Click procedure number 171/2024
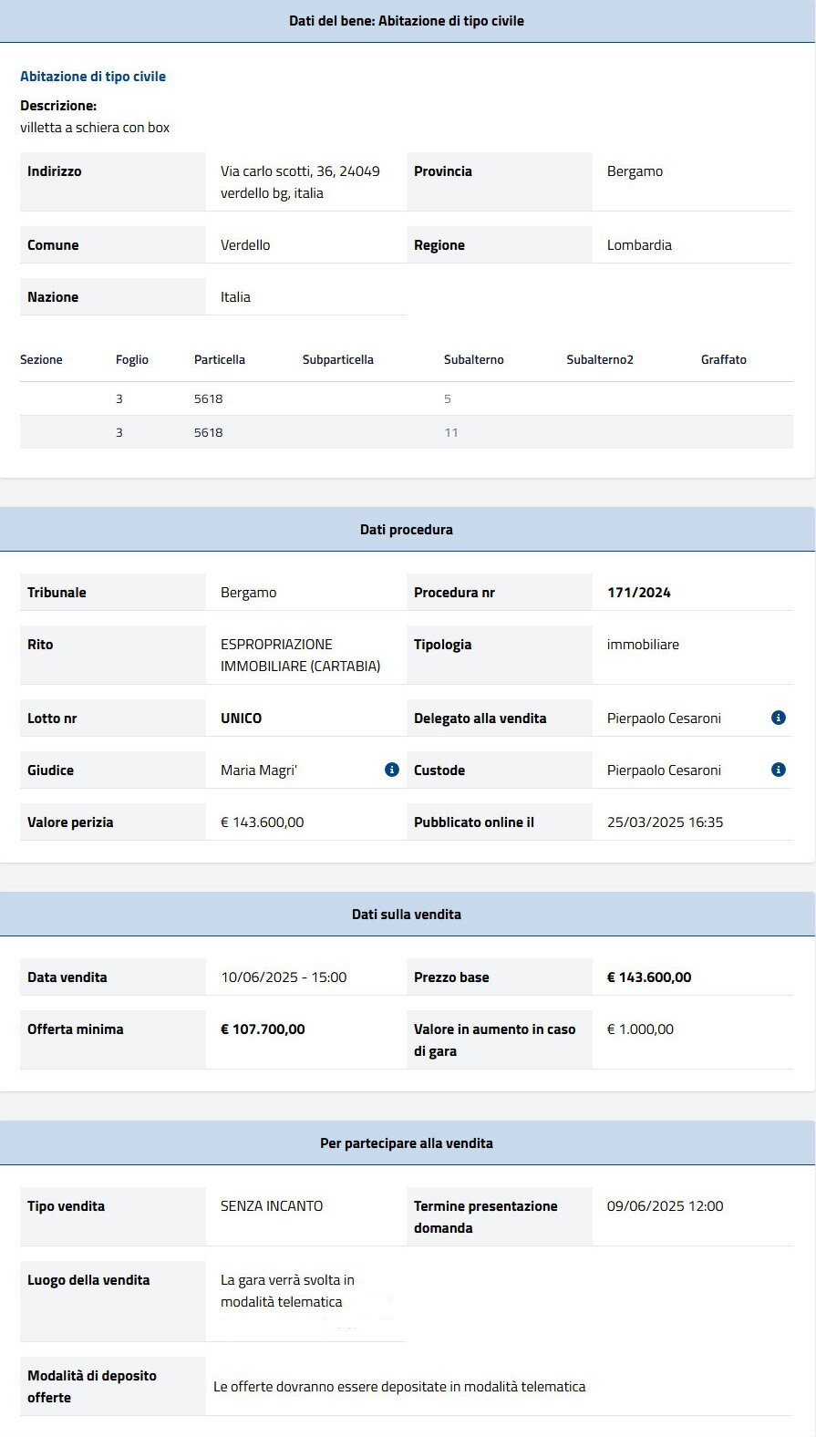The width and height of the screenshot is (816, 1437). click(x=639, y=593)
